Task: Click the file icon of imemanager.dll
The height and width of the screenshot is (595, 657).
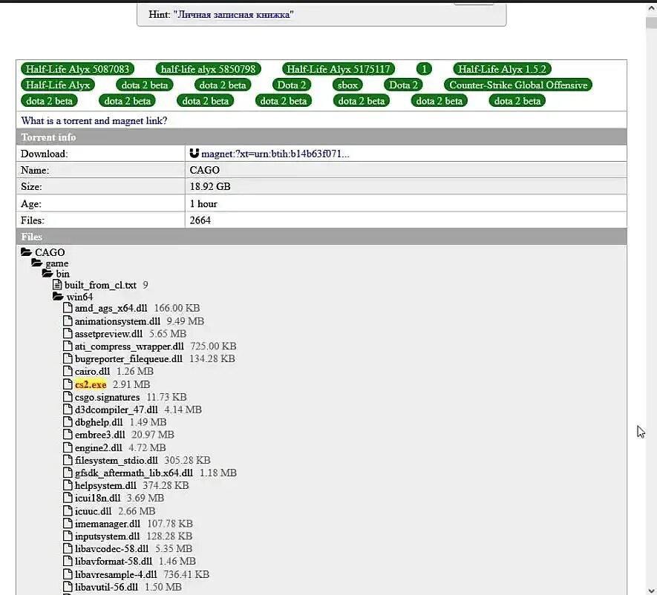Action: 68,523
